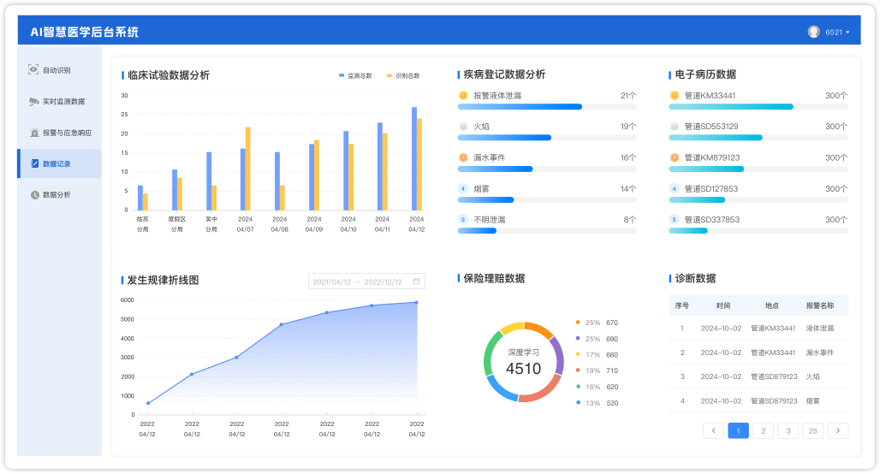Click the 报警与应急响应 alarm icon
The height and width of the screenshot is (474, 880).
[34, 133]
